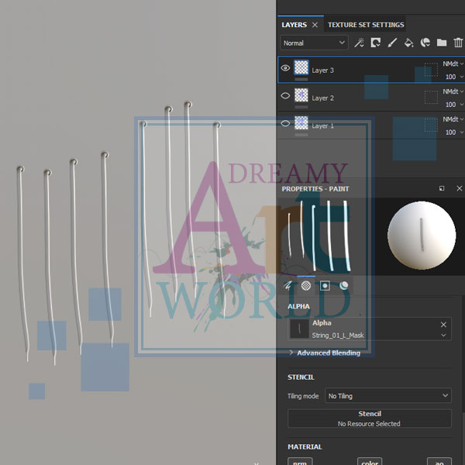Image resolution: width=465 pixels, height=465 pixels.
Task: Add a mask using the layers toolbar icon
Action: (376, 43)
